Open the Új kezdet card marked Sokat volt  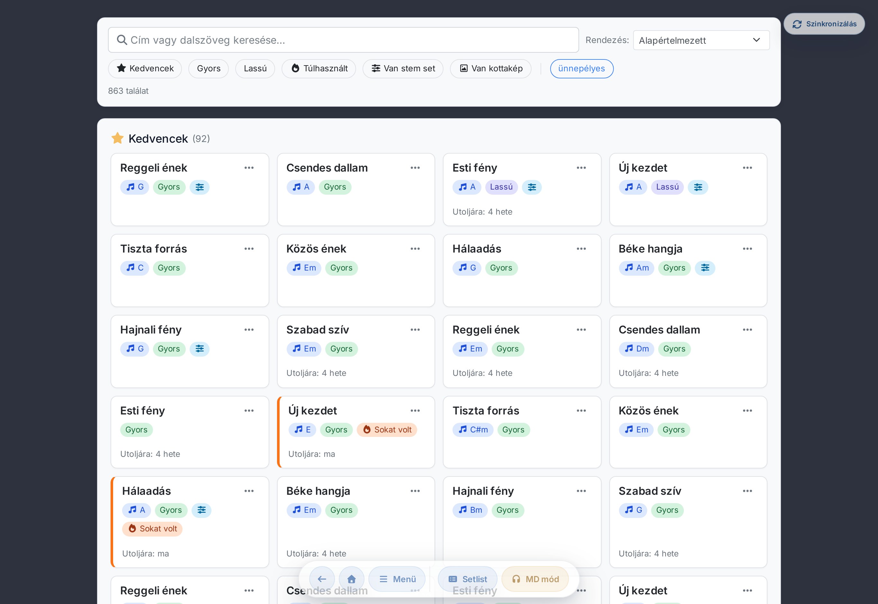[356, 432]
